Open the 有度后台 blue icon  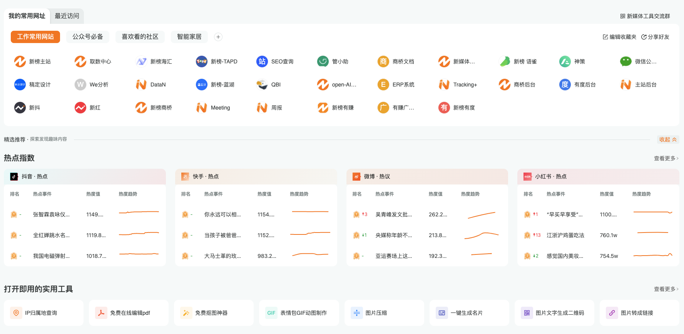[565, 85]
